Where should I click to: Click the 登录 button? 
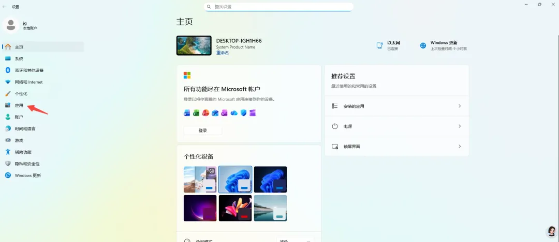point(203,131)
